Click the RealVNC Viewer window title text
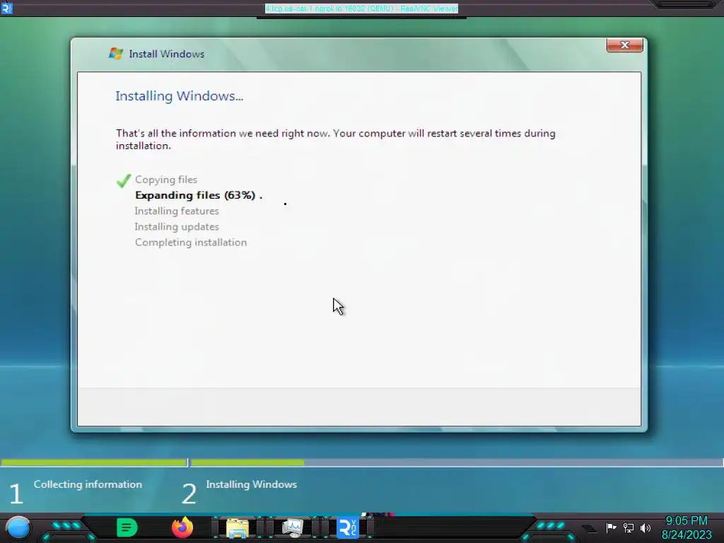Screen dimensions: 724x543 click(x=361, y=8)
